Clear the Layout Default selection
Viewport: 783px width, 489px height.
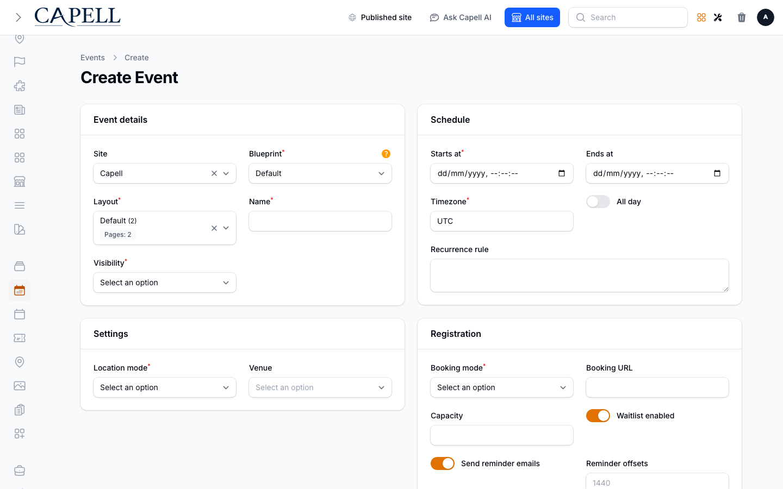214,228
